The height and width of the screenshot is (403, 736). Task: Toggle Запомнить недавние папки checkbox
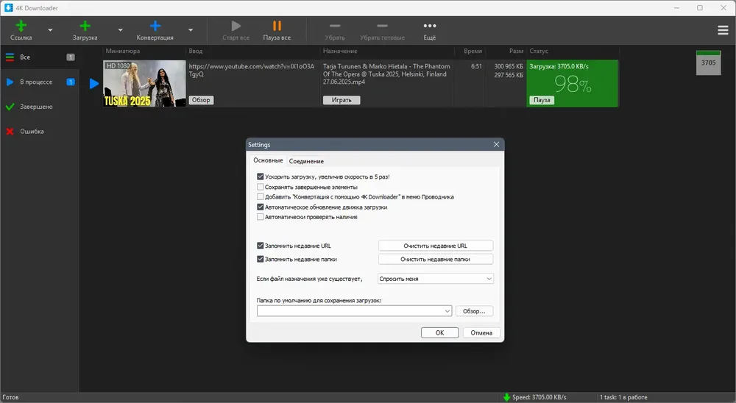260,259
